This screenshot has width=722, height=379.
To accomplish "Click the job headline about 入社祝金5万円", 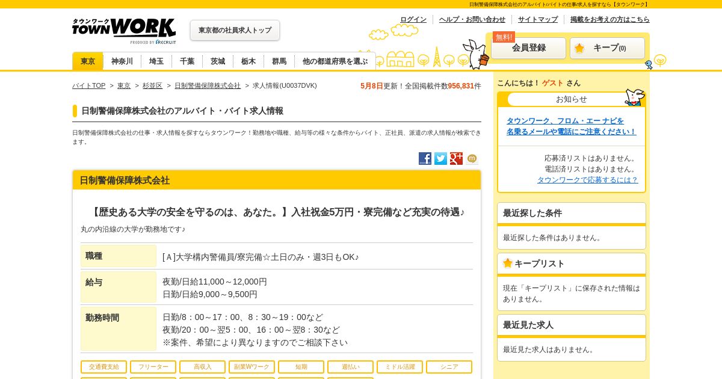I will 277,212.
